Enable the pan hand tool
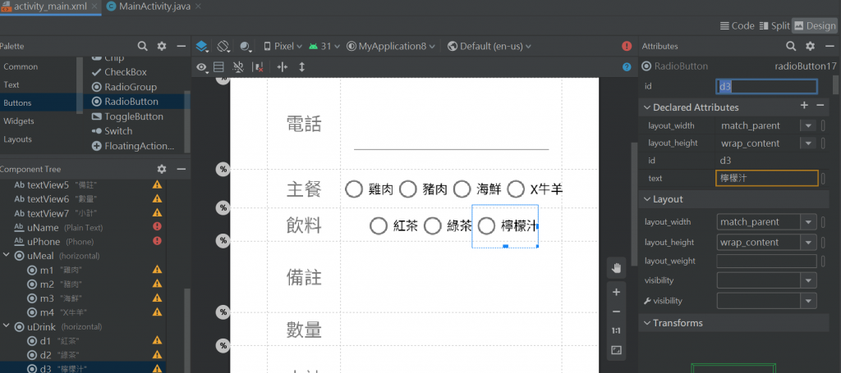 (616, 267)
